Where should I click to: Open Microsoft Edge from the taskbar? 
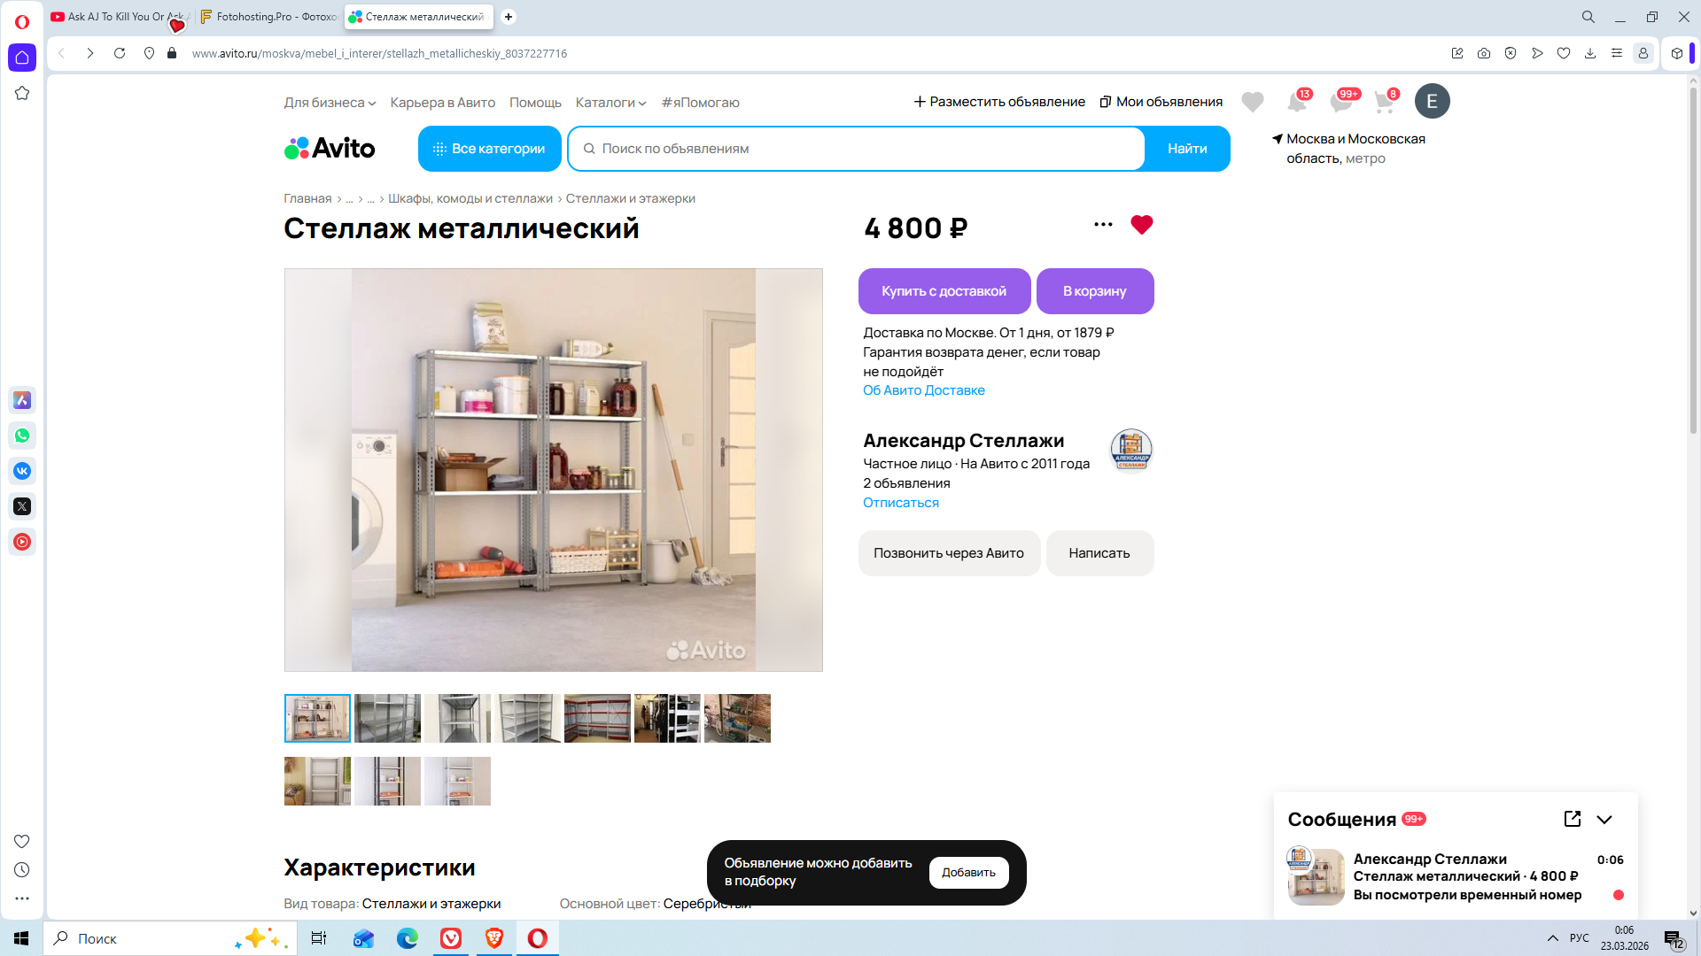(408, 938)
